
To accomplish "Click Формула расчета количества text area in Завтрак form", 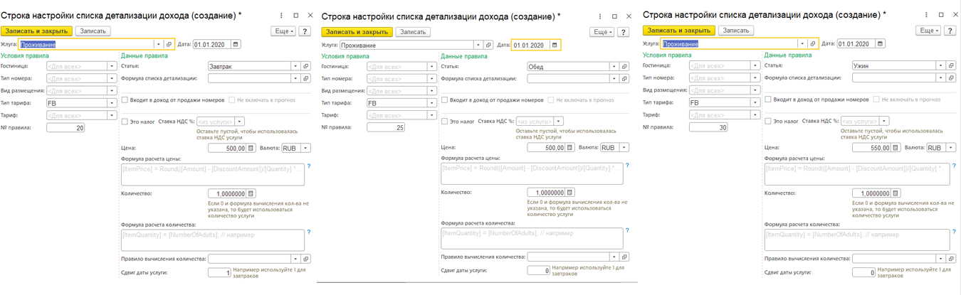I will 213,240.
